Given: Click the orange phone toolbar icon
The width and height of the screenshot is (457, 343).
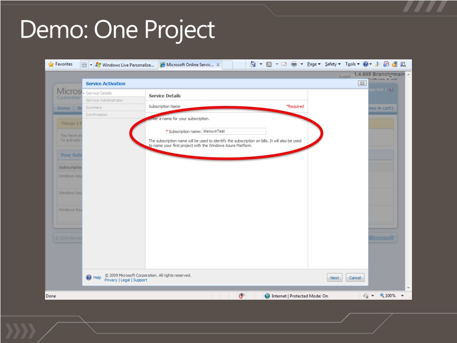Looking at the screenshot, I should point(395,64).
